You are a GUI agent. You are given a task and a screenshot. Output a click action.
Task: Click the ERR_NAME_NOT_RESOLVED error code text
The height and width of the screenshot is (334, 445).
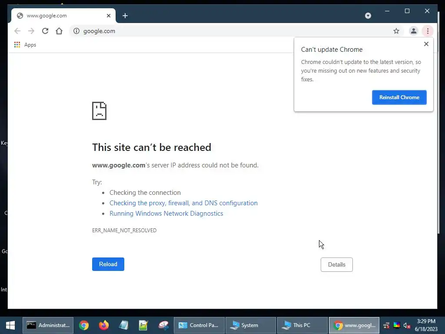pos(124,230)
